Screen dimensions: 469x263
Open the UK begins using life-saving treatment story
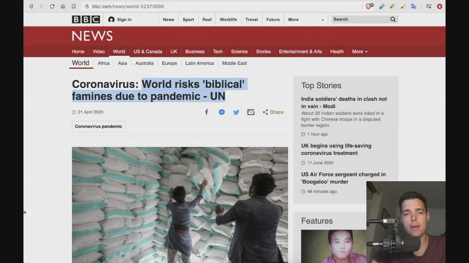(336, 149)
